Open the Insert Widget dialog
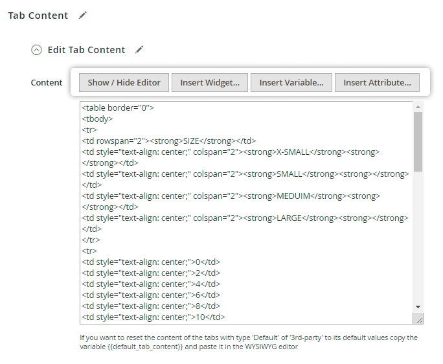 point(209,83)
